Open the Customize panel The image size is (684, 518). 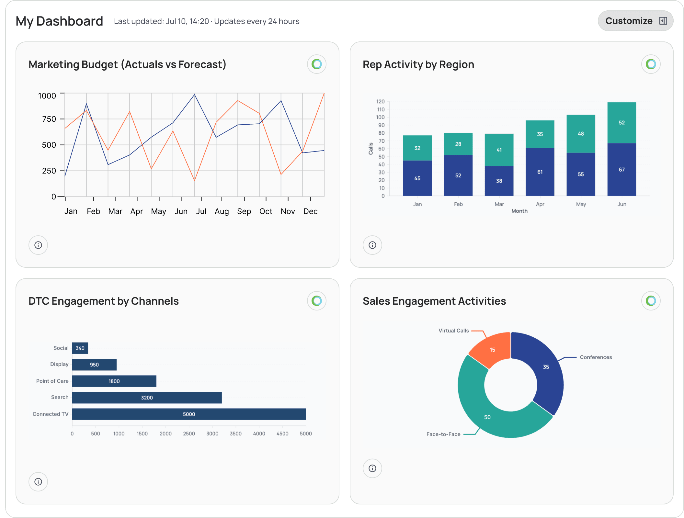[x=629, y=20]
